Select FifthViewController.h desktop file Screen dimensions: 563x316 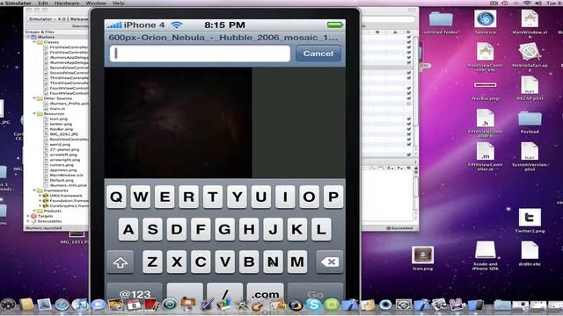coord(485,124)
